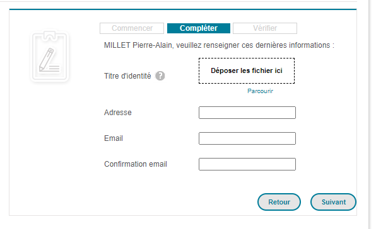Focus the Email text field

point(247,138)
